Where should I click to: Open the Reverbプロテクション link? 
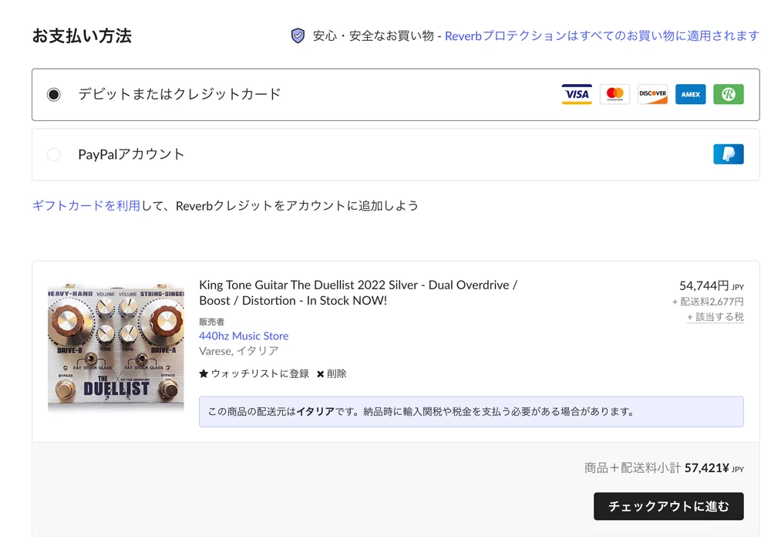click(x=602, y=36)
